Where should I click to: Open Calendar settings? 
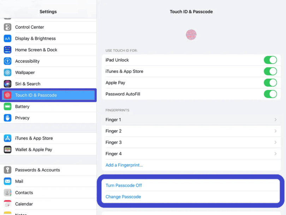48,204
